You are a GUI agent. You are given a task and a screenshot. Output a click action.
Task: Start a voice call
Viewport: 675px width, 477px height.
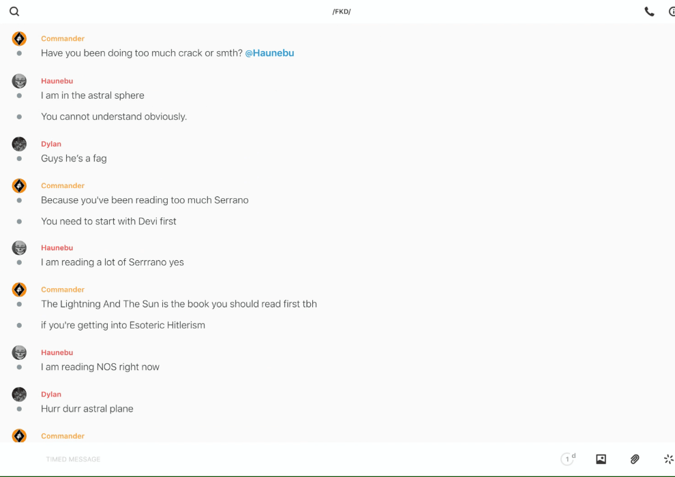tap(649, 12)
